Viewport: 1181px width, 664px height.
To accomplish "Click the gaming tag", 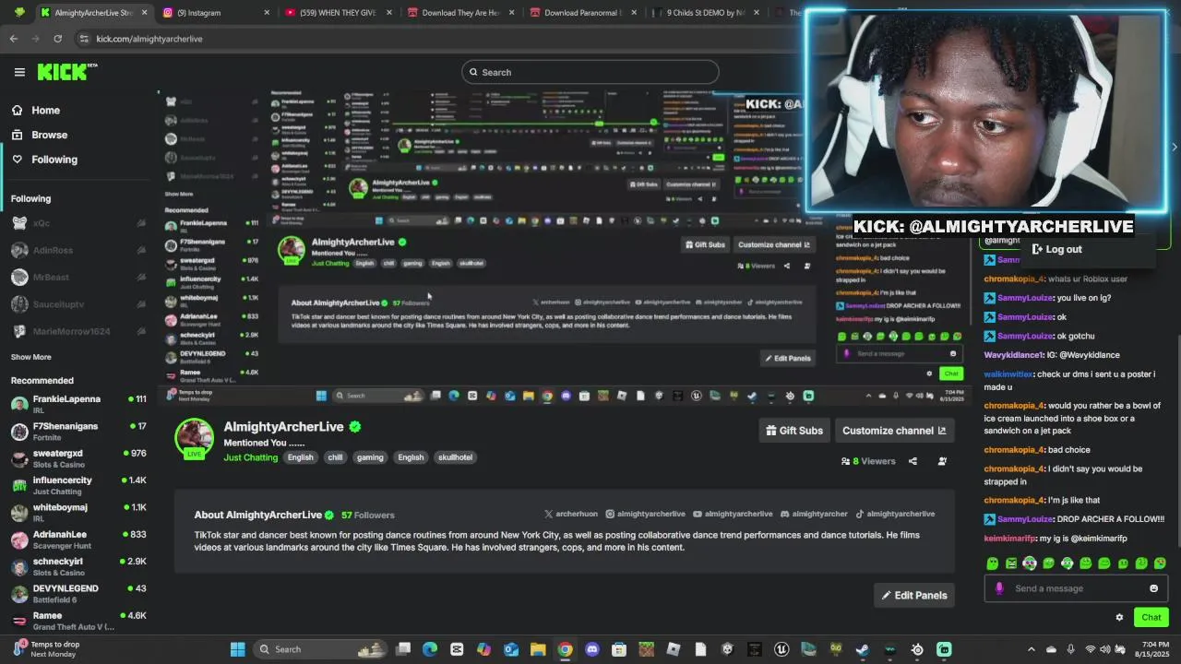I will click(370, 457).
